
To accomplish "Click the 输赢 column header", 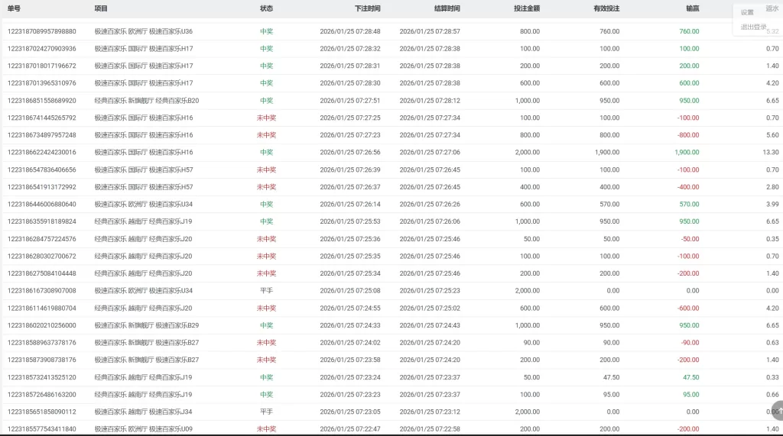I will [692, 8].
